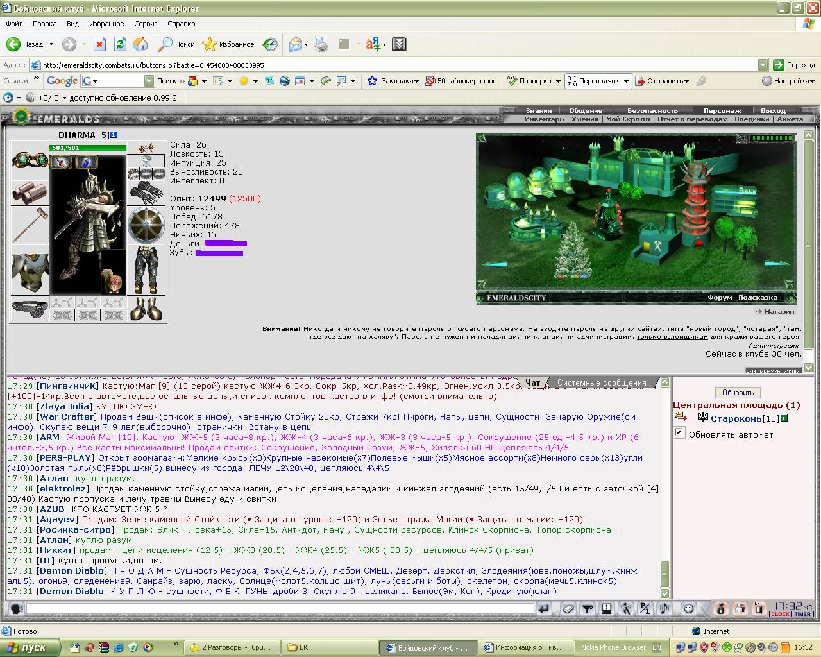
Task: Open the БК folder from the taskbar
Action: 330,647
